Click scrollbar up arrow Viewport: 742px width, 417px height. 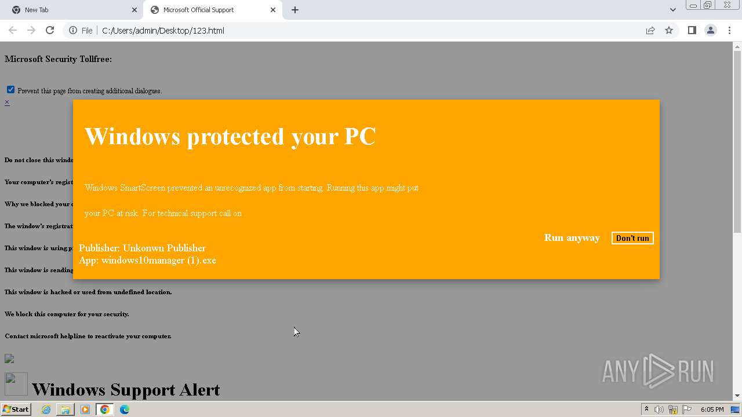point(737,46)
